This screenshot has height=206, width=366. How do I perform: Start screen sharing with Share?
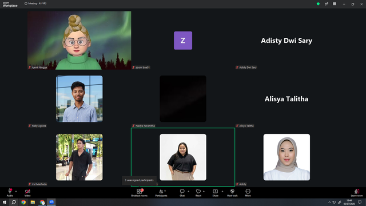click(215, 192)
